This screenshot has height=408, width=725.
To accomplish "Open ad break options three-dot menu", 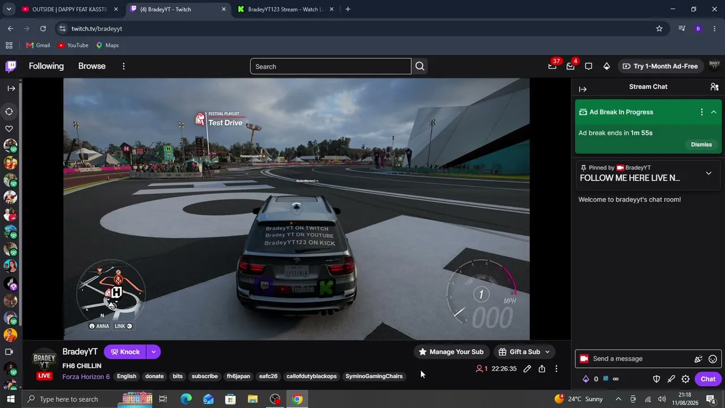I will (701, 112).
